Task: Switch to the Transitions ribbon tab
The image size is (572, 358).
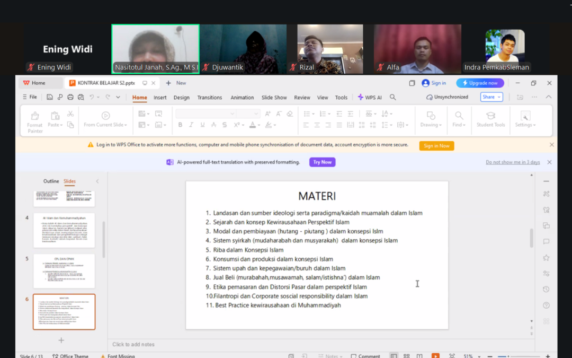Action: (209, 98)
